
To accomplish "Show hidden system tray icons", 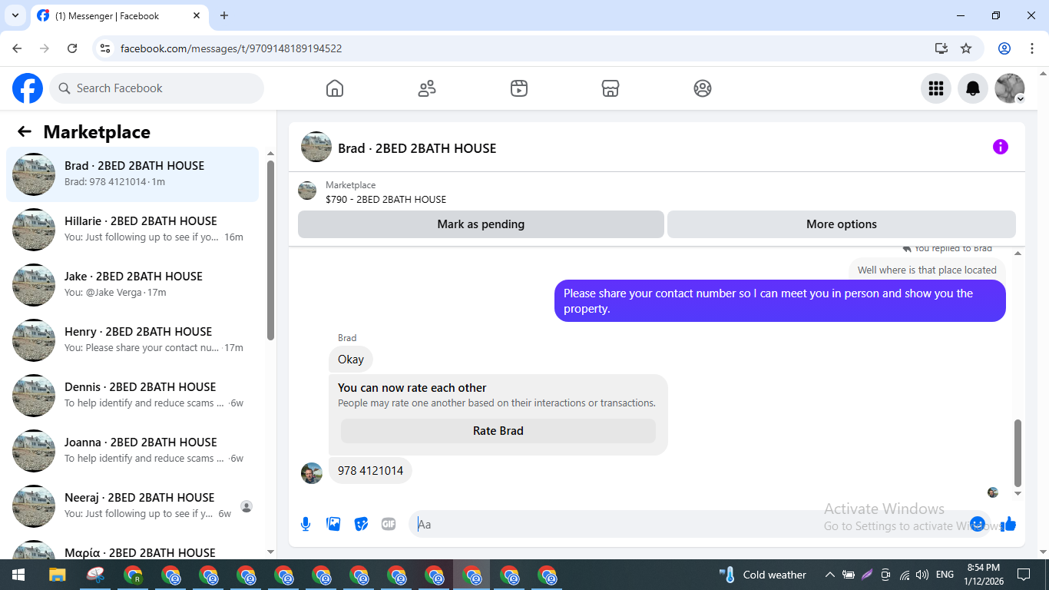I will [830, 575].
